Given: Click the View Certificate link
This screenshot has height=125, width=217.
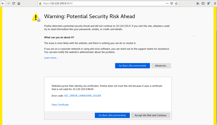Looking at the screenshot, I should tap(60, 105).
